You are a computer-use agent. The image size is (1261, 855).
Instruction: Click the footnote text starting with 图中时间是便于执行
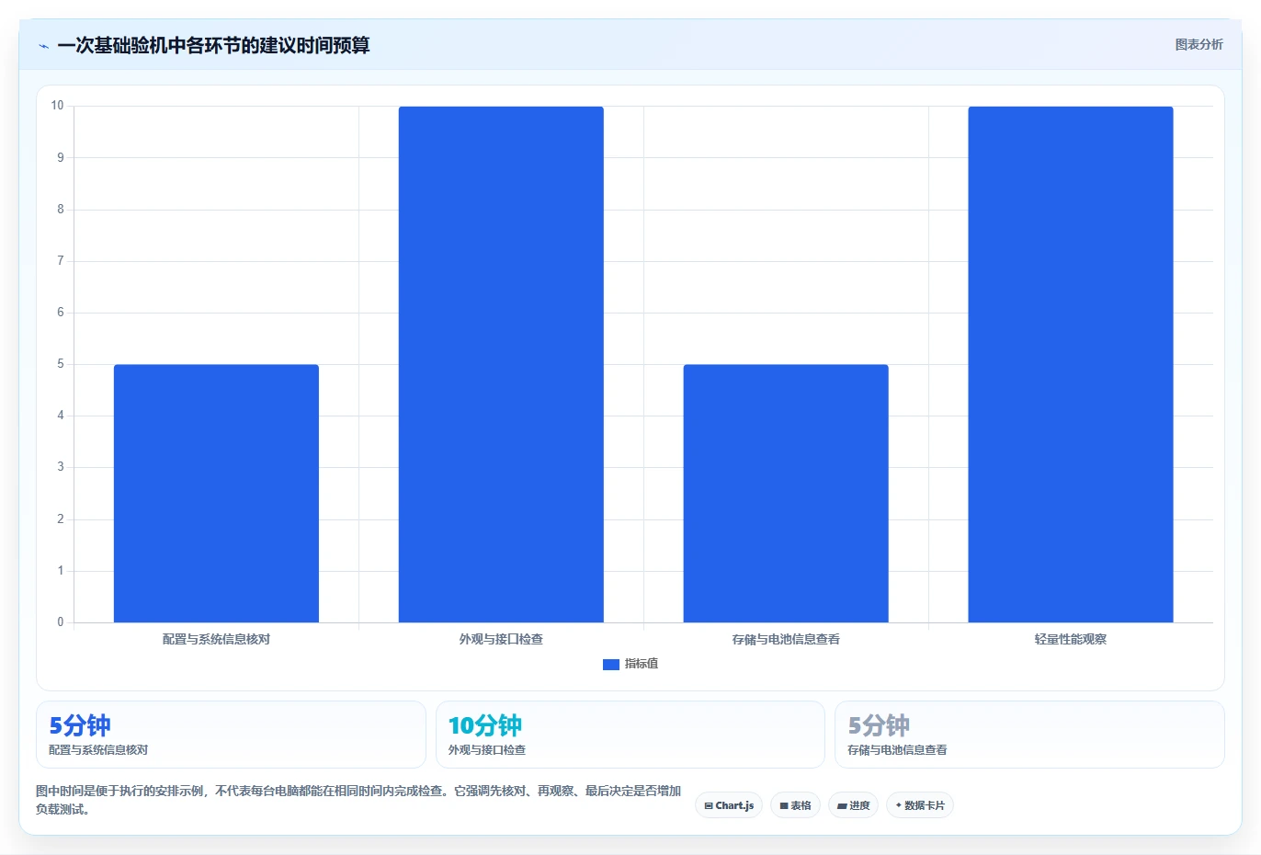(358, 800)
